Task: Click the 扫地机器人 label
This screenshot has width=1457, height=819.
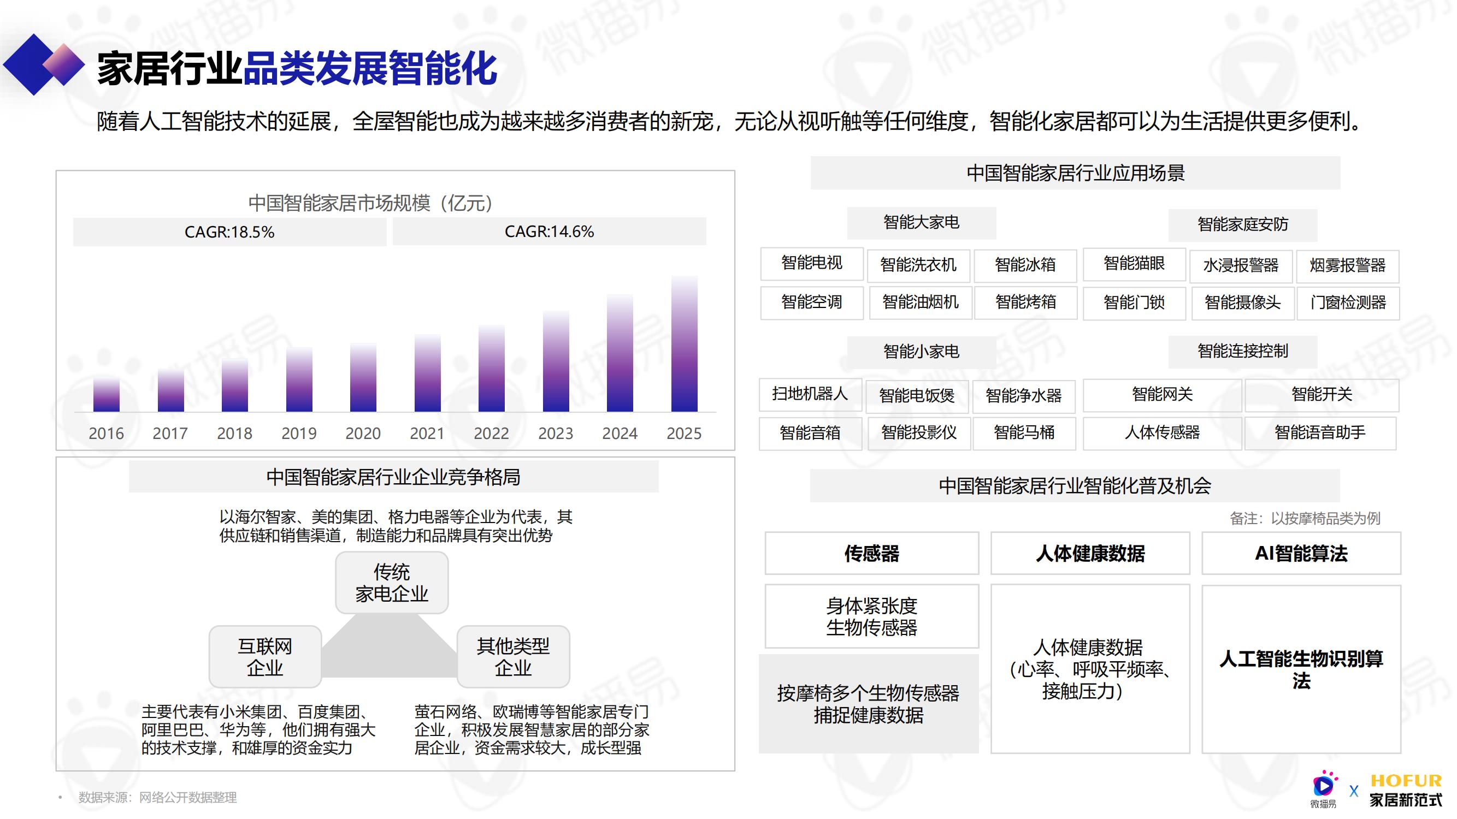Action: tap(810, 396)
